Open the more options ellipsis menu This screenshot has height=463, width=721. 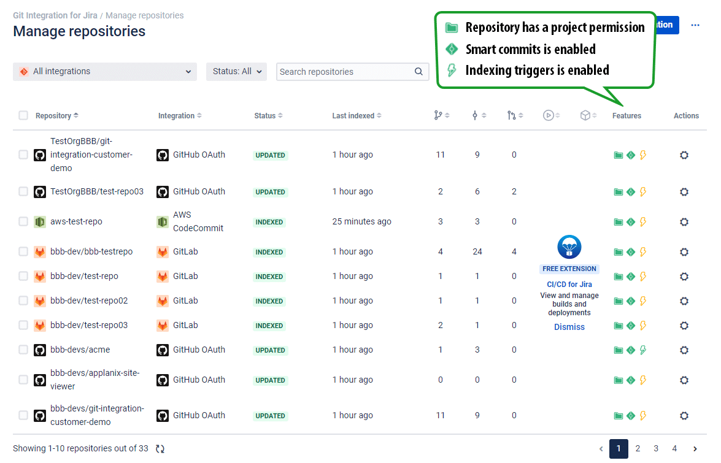click(x=695, y=25)
